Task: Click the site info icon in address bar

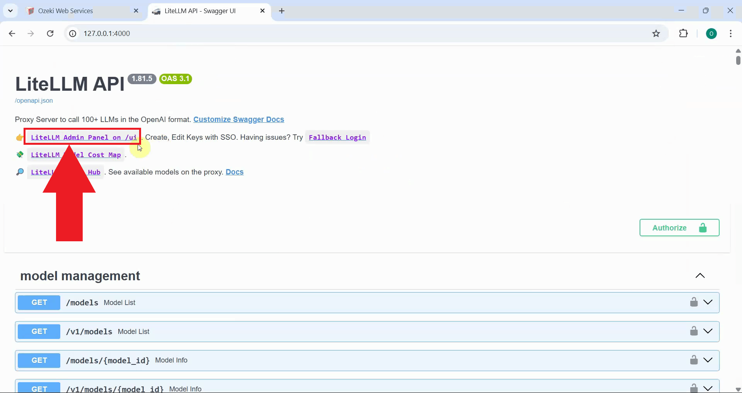Action: [x=72, y=34]
